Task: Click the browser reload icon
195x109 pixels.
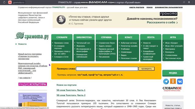Action: [4, 2]
